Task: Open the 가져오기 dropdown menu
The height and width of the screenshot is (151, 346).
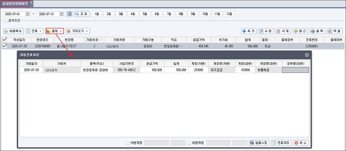Action: pos(78,31)
